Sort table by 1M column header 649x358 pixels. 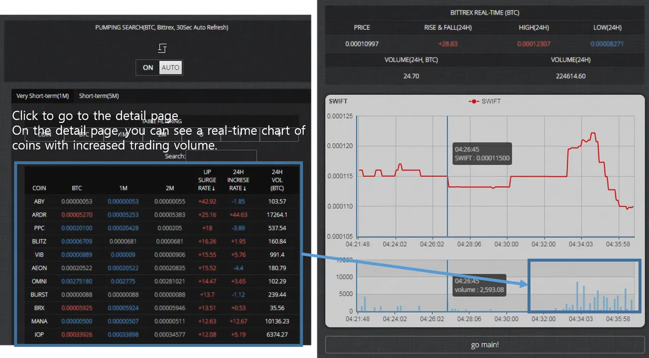click(123, 188)
